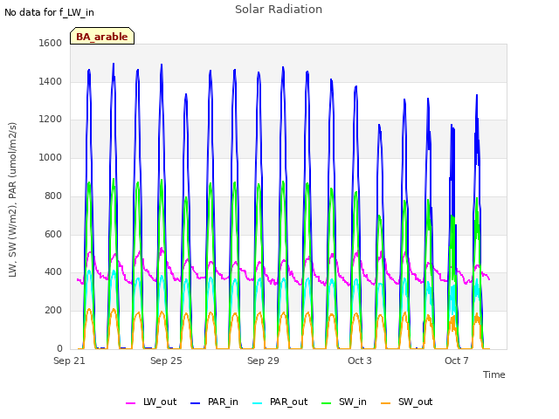Click the 1200 y-axis tick label
Viewport: 559px width, 419px height.
click(x=51, y=119)
